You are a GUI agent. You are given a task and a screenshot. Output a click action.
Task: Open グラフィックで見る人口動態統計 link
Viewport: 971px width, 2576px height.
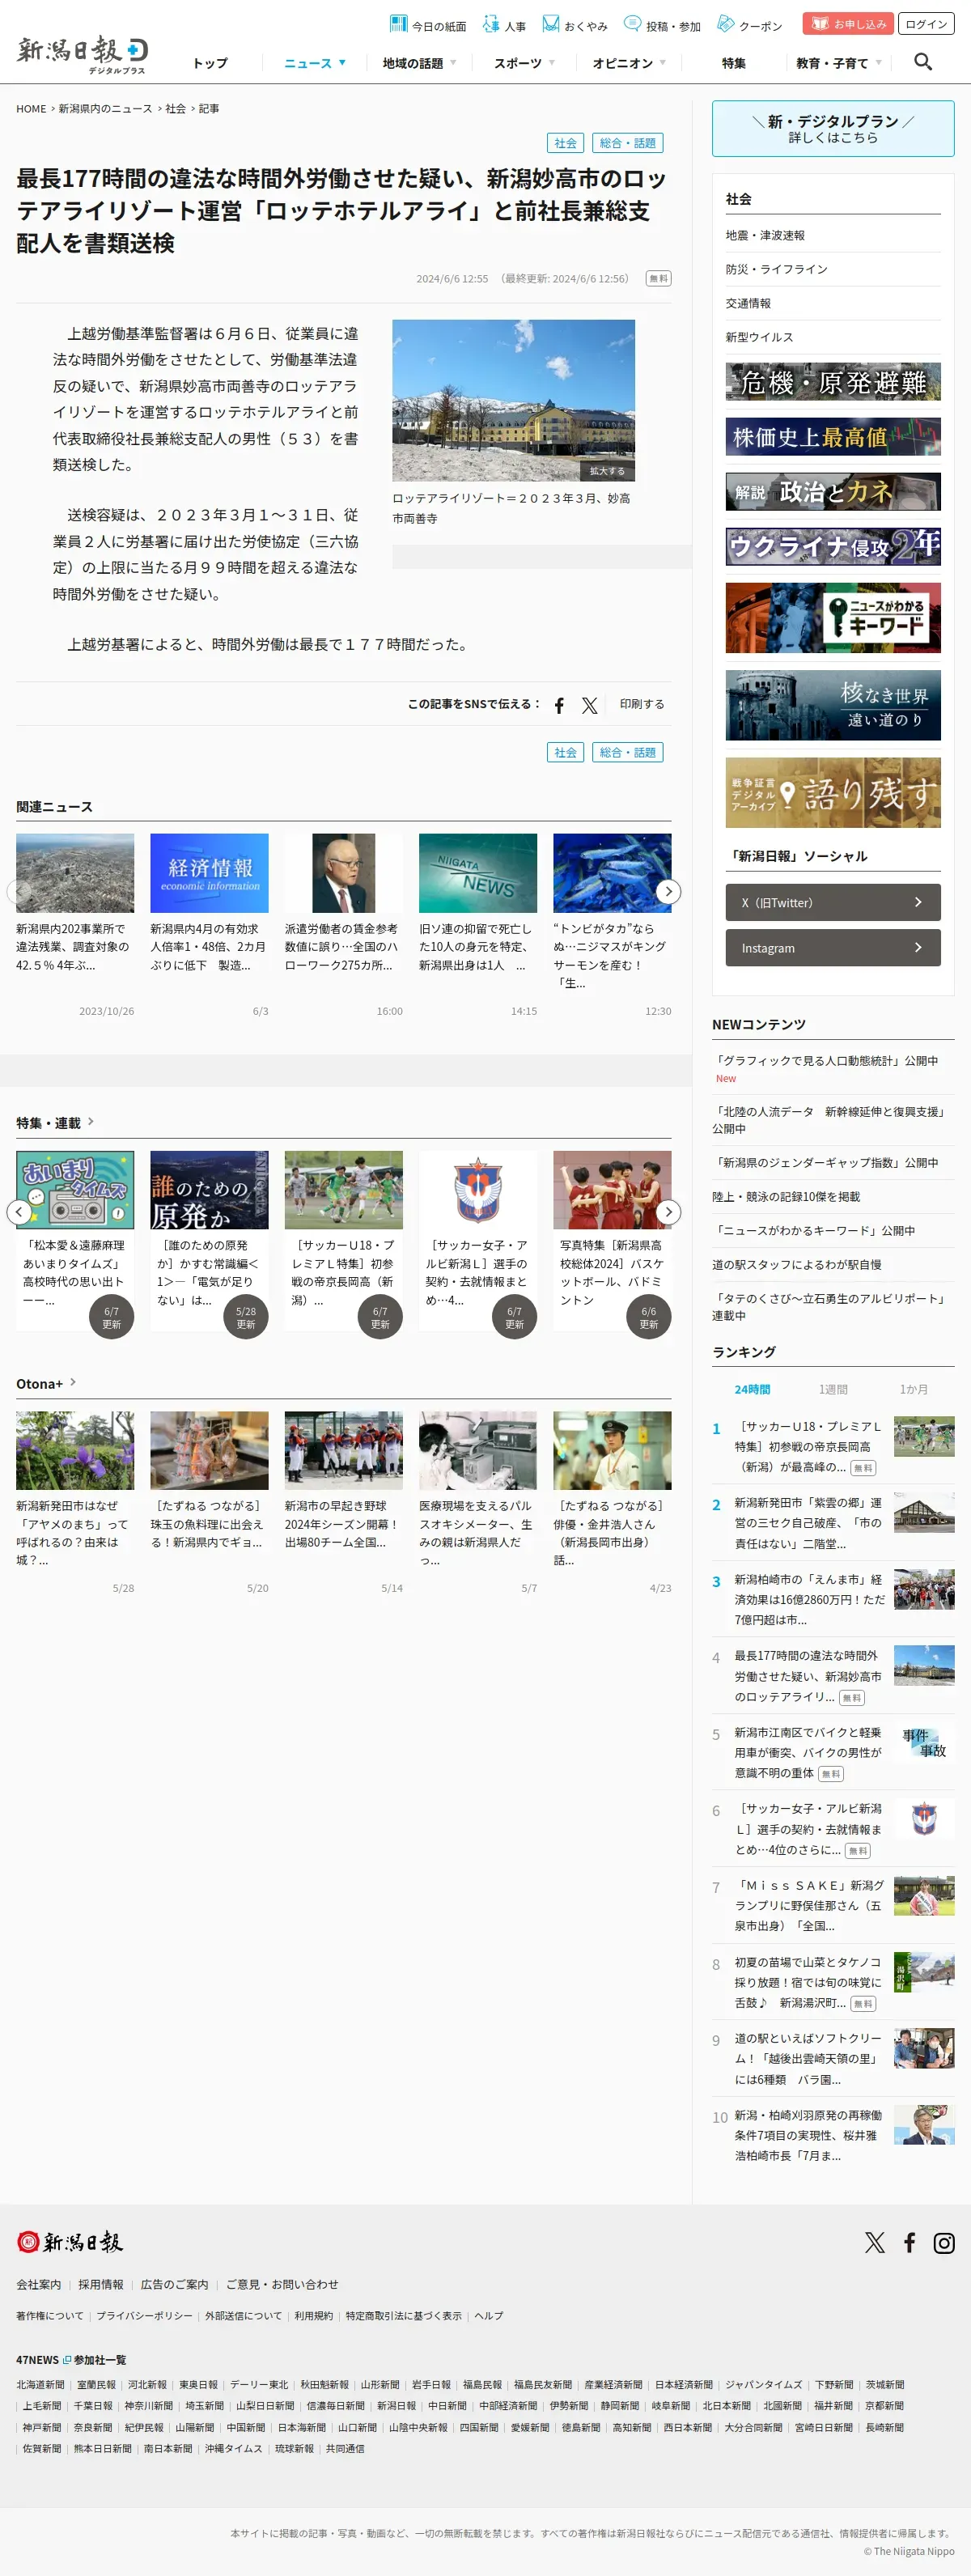point(826,1060)
